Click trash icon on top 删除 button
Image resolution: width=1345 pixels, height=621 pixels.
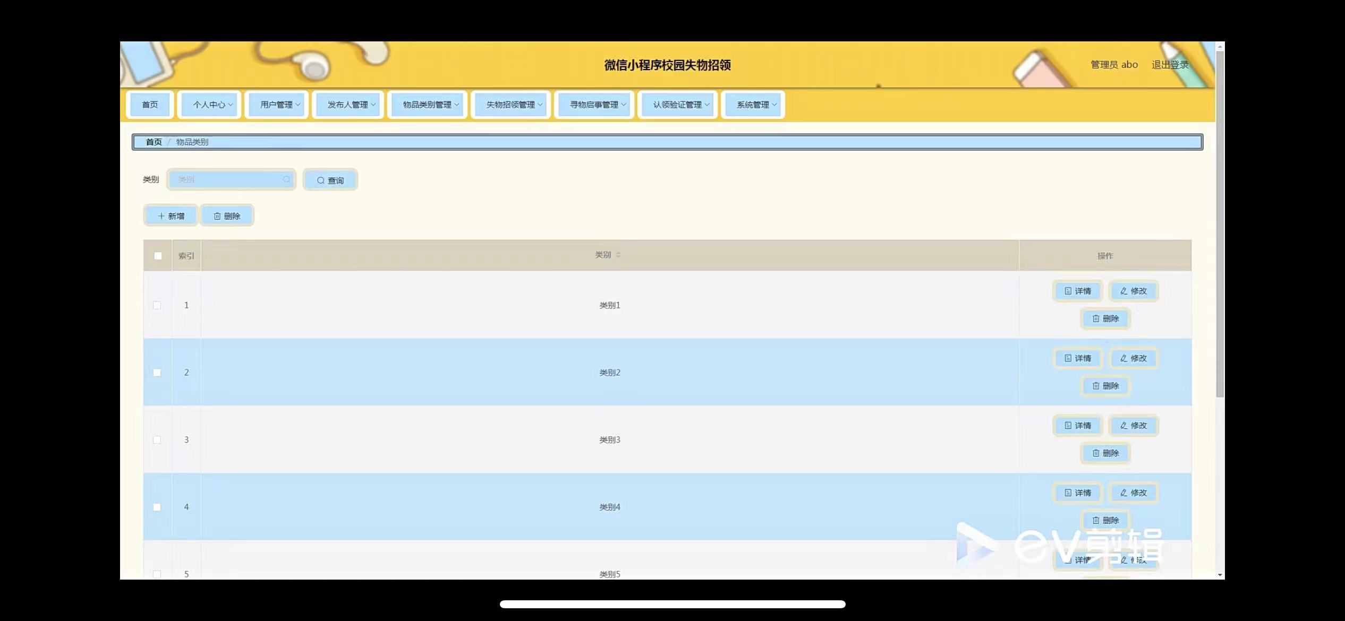[217, 216]
